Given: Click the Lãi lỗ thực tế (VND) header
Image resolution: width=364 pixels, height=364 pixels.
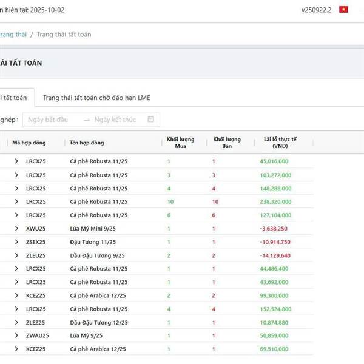Looking at the screenshot, I should pos(280,143).
